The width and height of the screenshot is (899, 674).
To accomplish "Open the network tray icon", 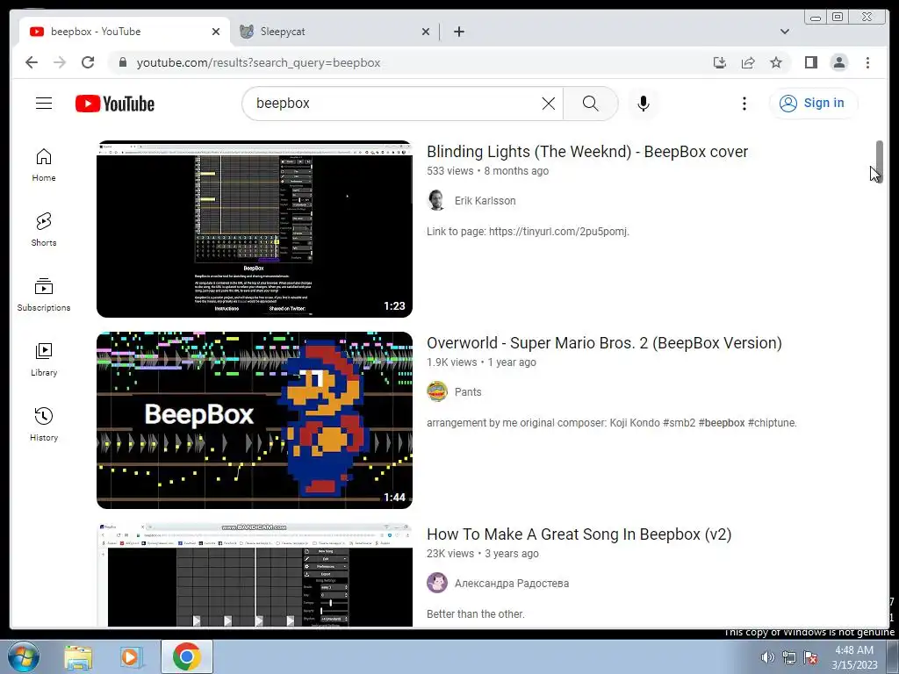I will (789, 657).
